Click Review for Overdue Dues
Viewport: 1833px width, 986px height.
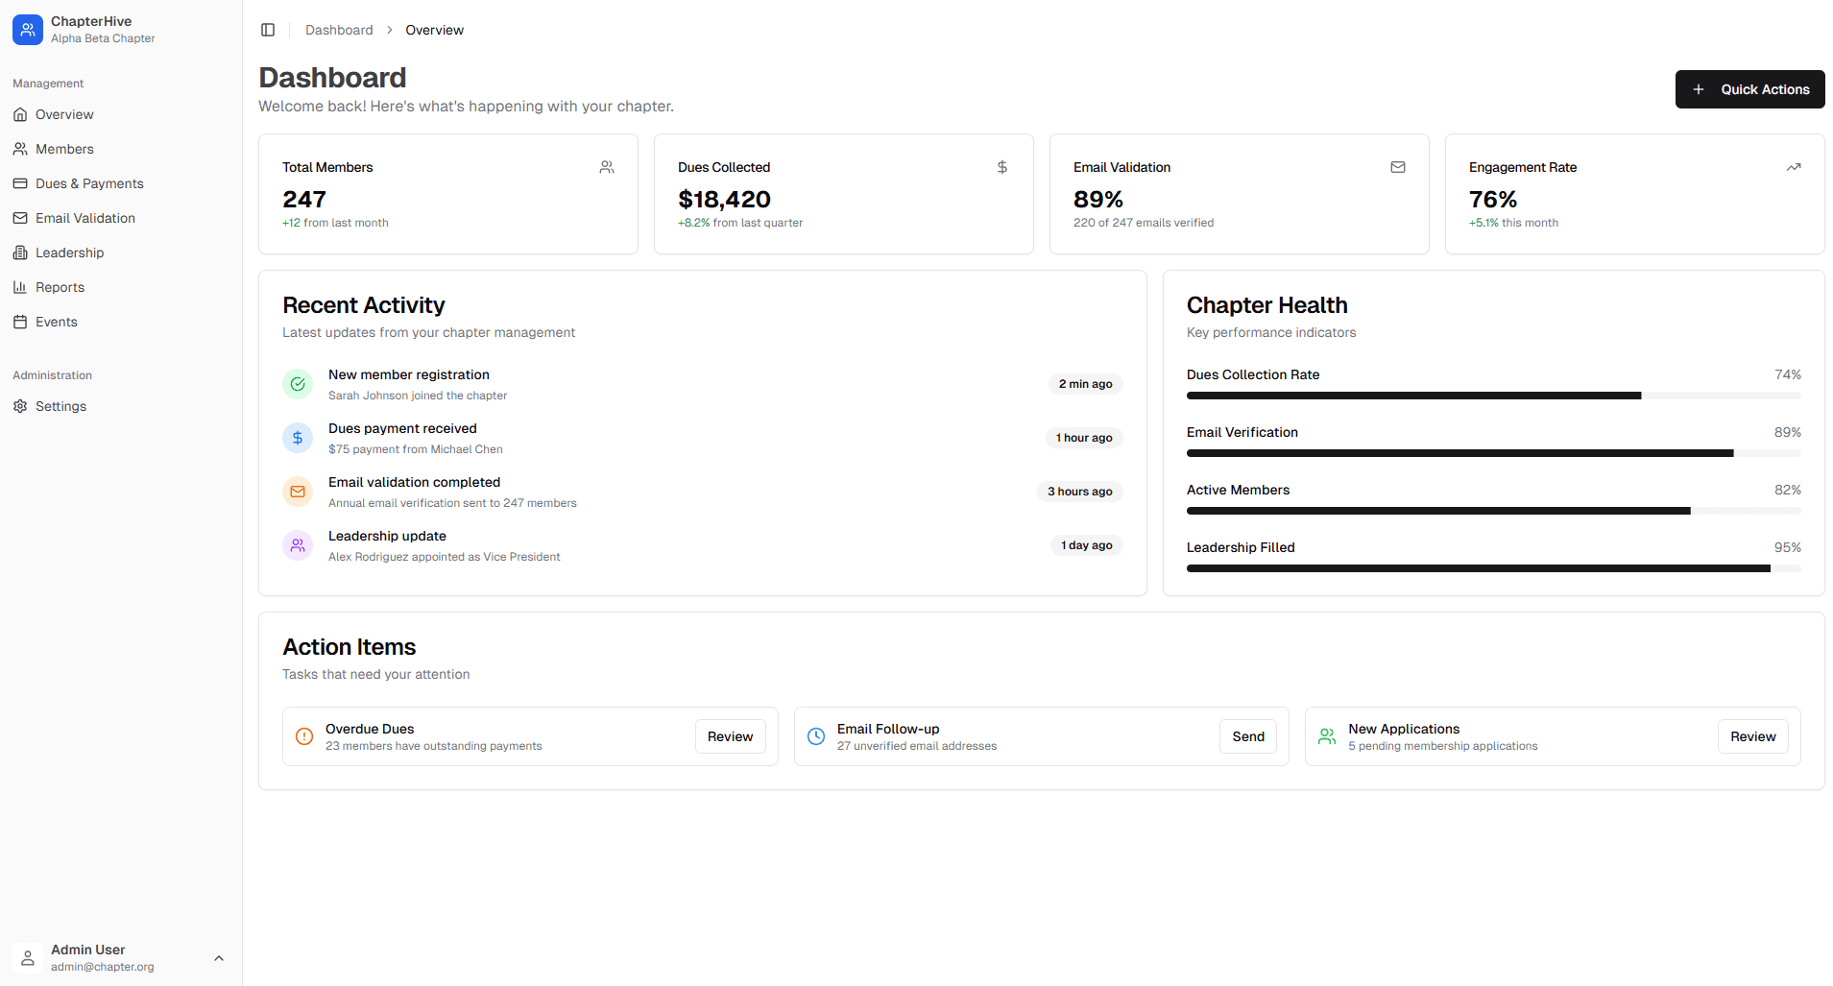click(x=730, y=736)
